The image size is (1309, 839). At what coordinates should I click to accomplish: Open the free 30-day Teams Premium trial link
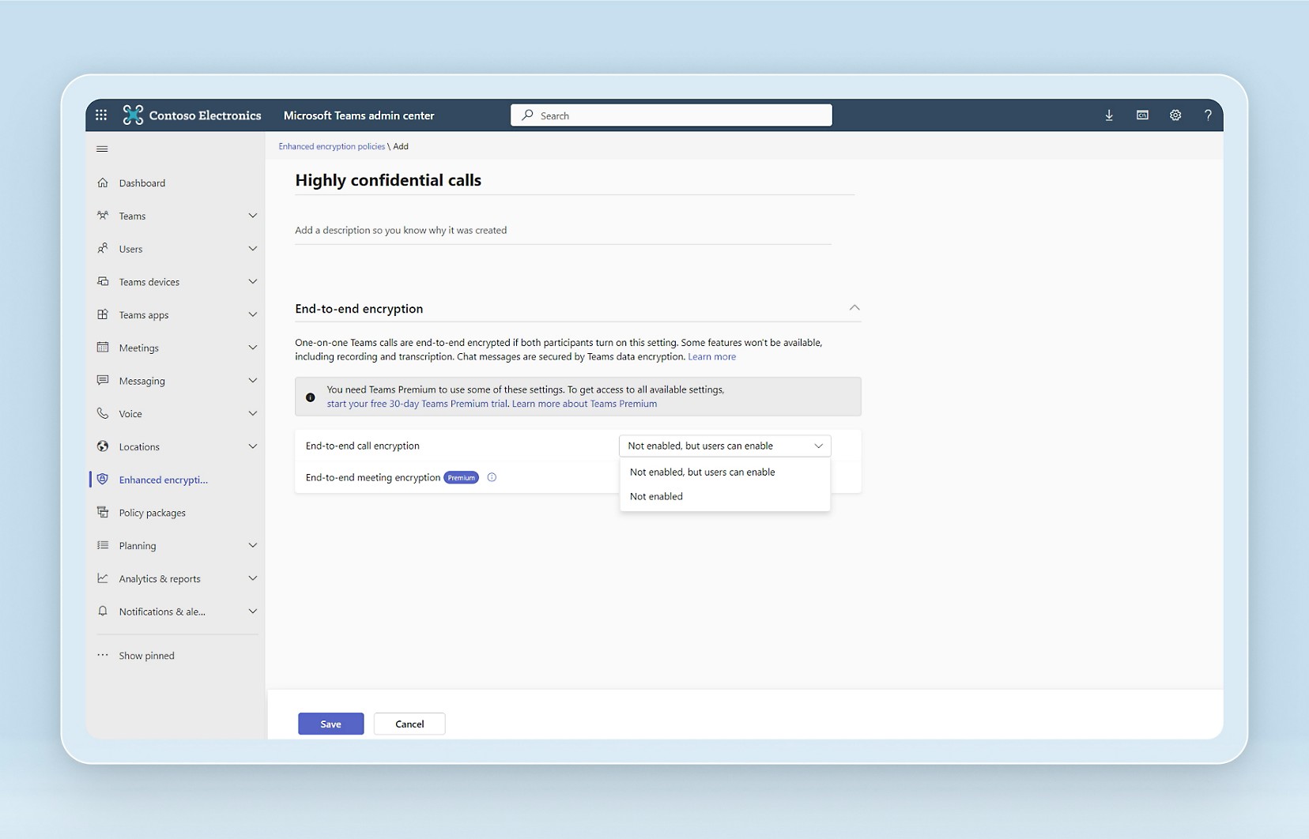click(417, 404)
